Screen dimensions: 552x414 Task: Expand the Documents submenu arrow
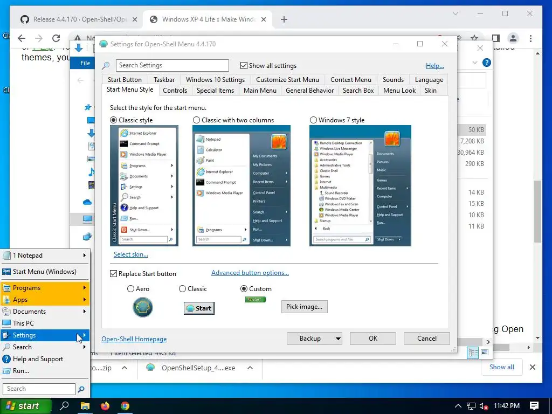click(85, 311)
